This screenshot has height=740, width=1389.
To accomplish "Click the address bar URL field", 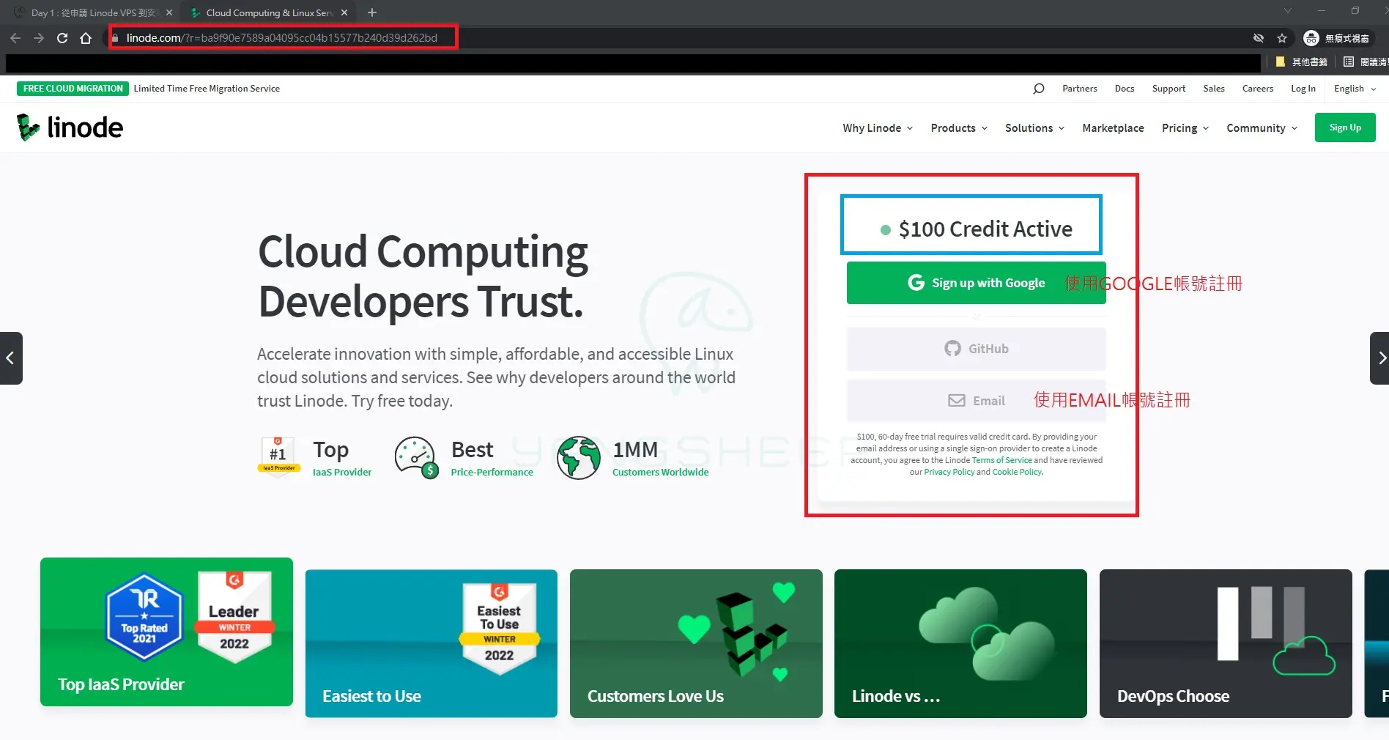I will tap(281, 38).
